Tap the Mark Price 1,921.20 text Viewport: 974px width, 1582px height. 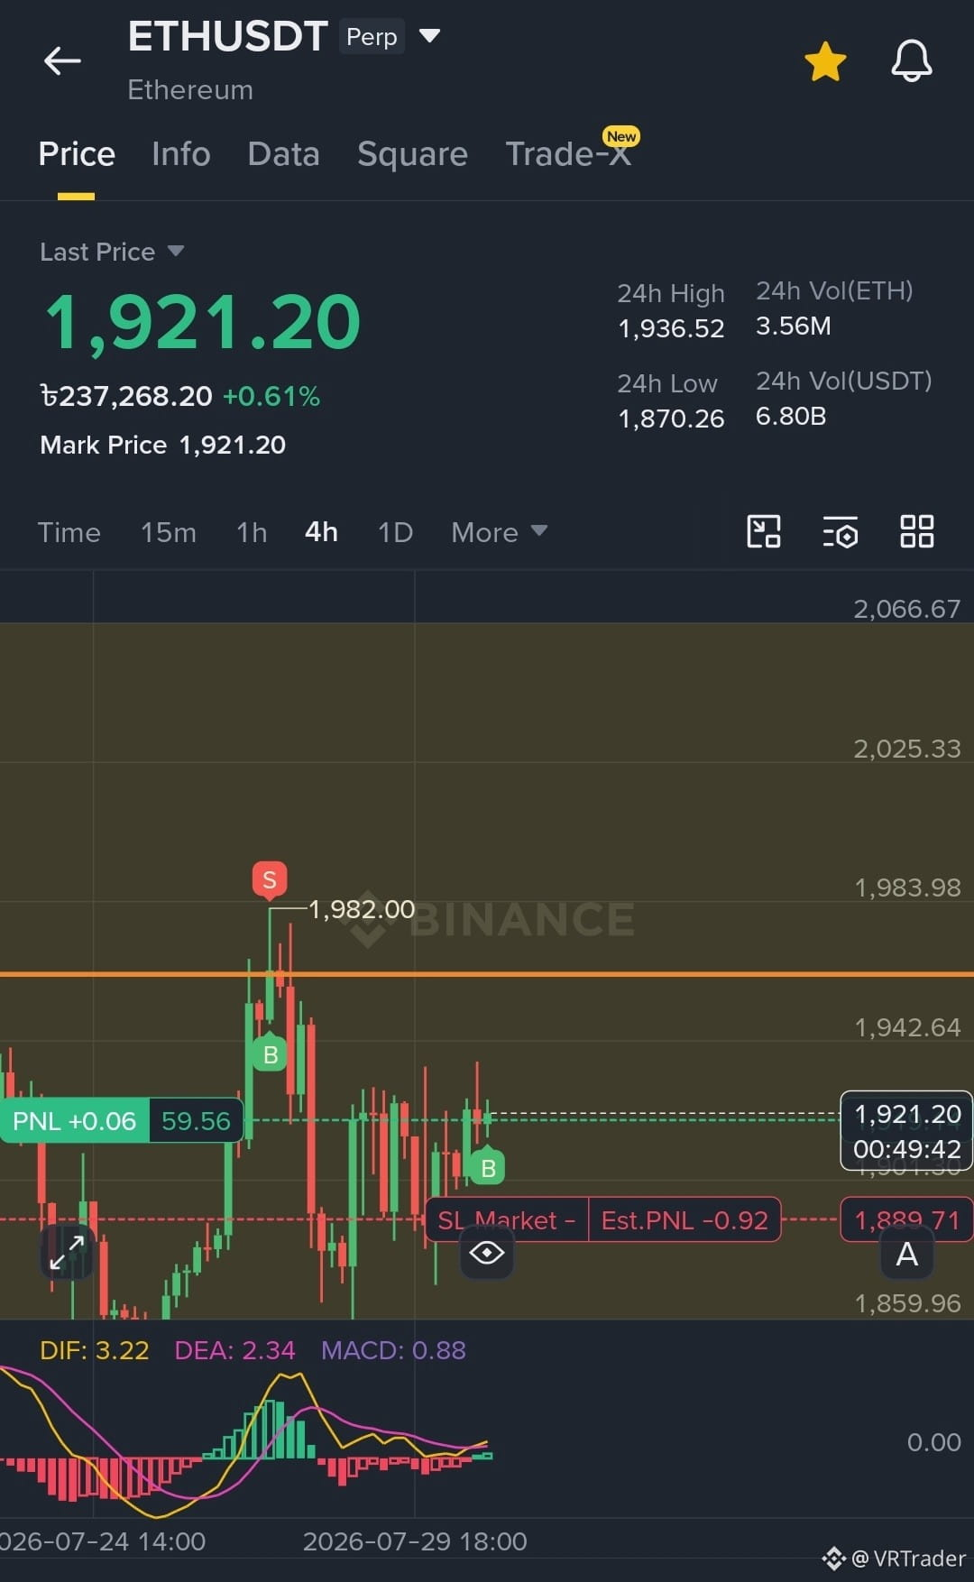pyautogui.click(x=163, y=445)
